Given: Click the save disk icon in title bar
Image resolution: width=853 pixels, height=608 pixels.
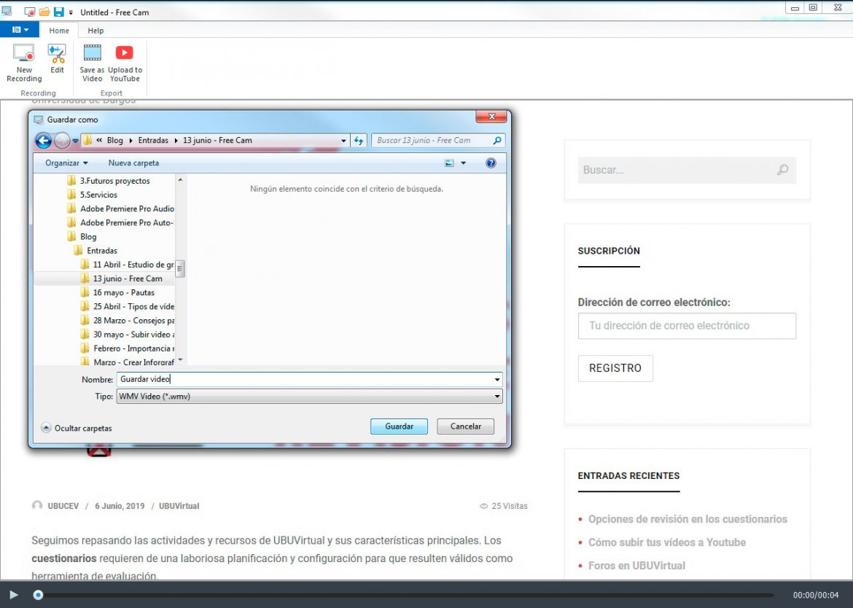Looking at the screenshot, I should pyautogui.click(x=58, y=12).
